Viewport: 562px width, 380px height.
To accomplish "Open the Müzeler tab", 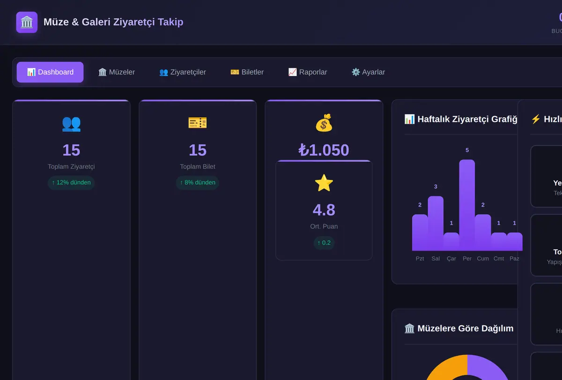I will coord(117,72).
